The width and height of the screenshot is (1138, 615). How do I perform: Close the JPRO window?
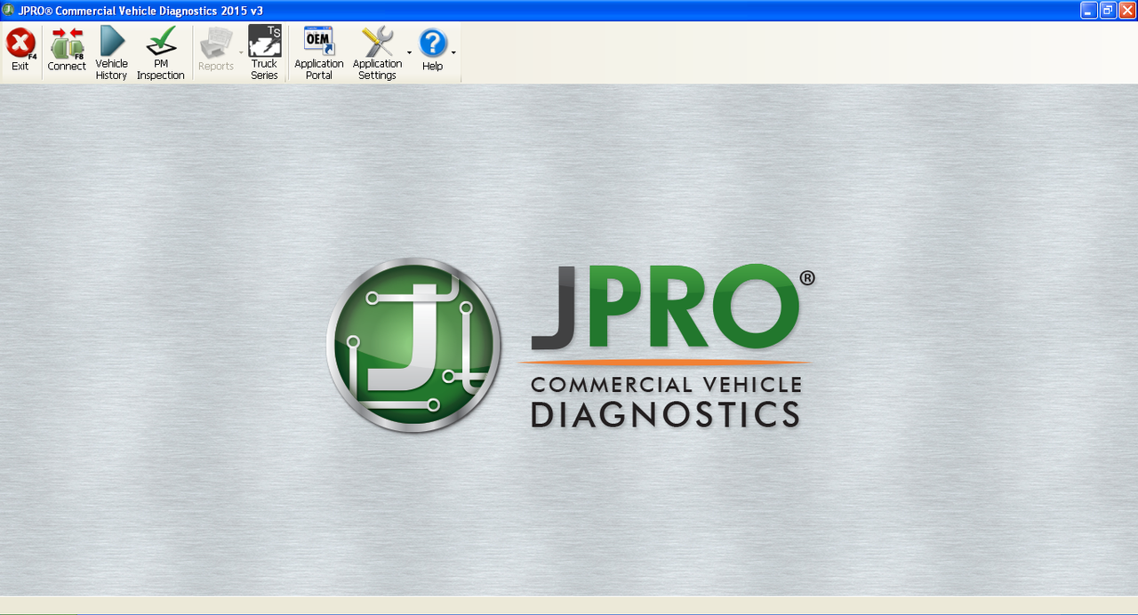tap(1127, 11)
